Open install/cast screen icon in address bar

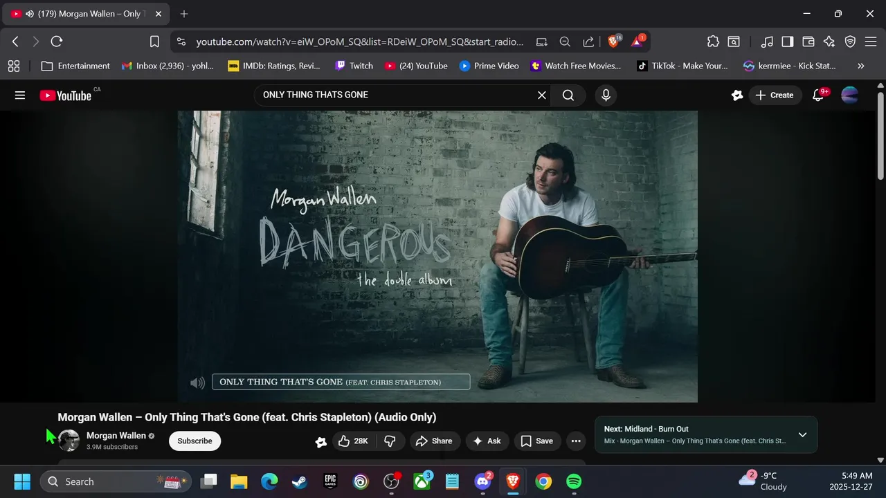542,41
